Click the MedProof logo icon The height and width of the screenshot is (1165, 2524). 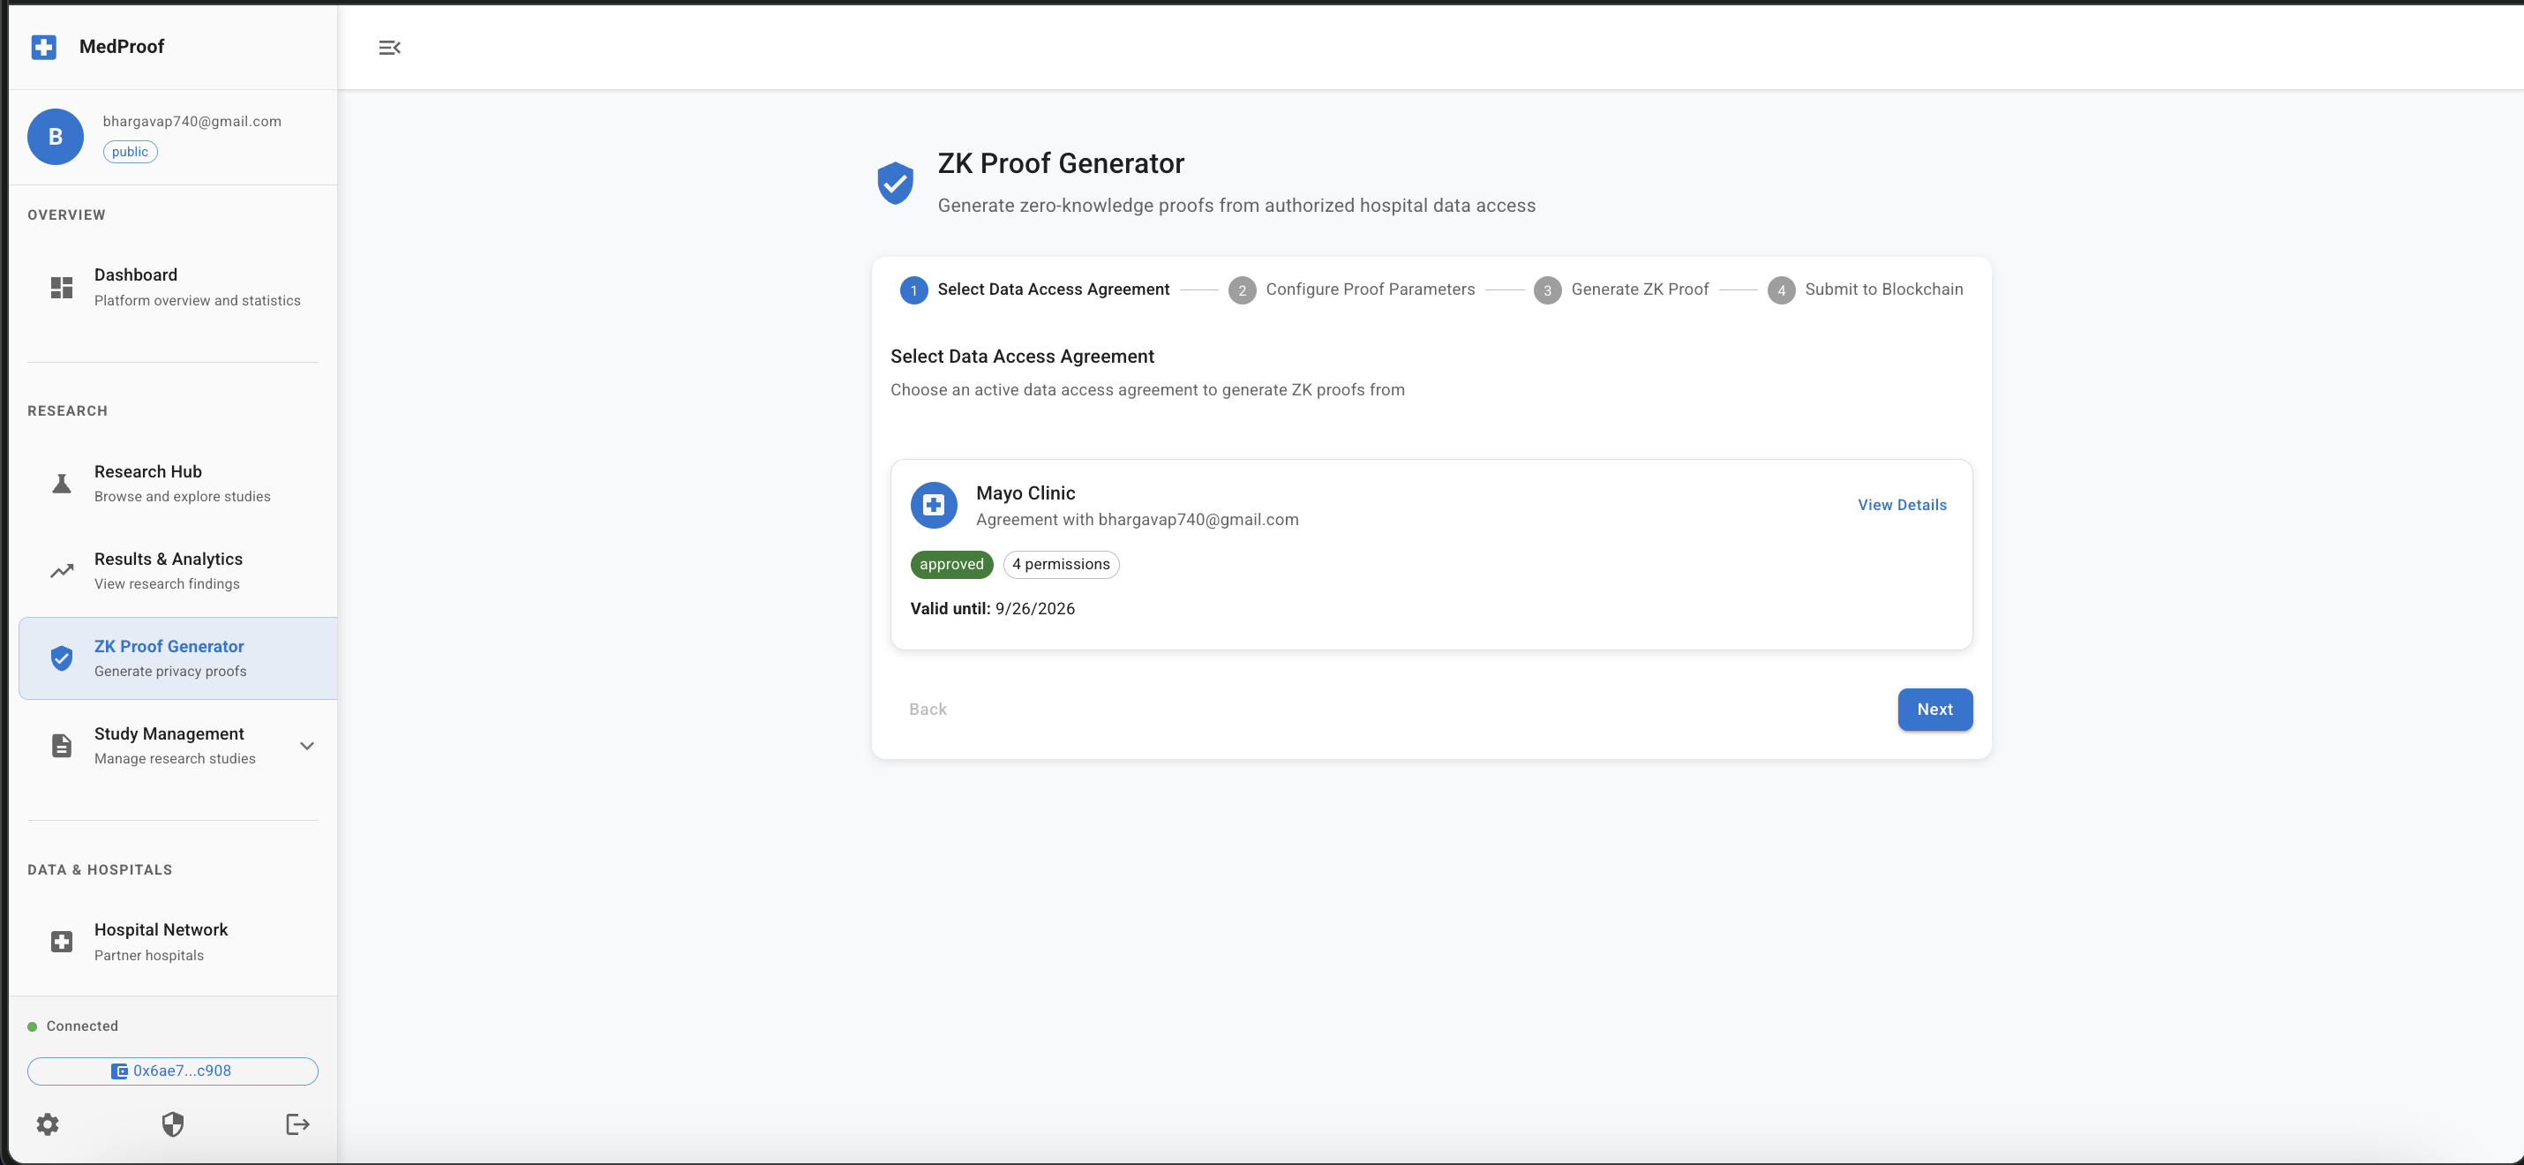[44, 47]
